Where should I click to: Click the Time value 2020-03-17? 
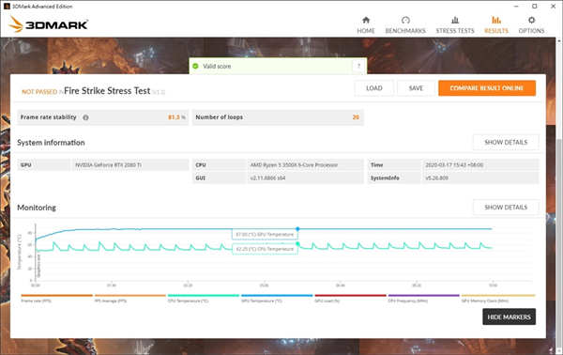tap(454, 165)
